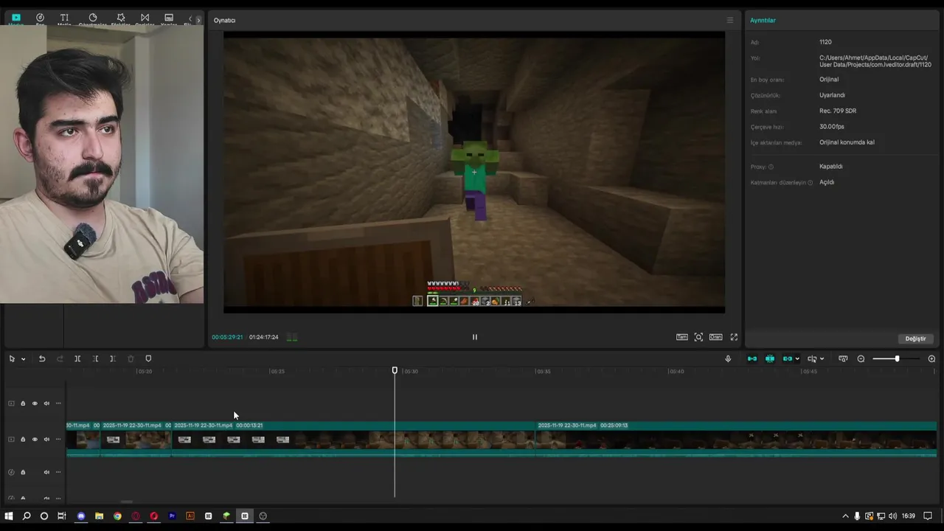Open the Media (Medya) panel icon
The image size is (944, 531).
[x=16, y=18]
